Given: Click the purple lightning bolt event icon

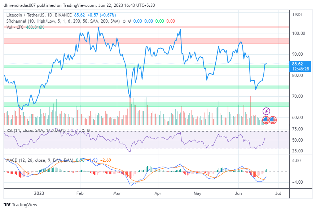Looking at the screenshot, I should pos(267,111).
